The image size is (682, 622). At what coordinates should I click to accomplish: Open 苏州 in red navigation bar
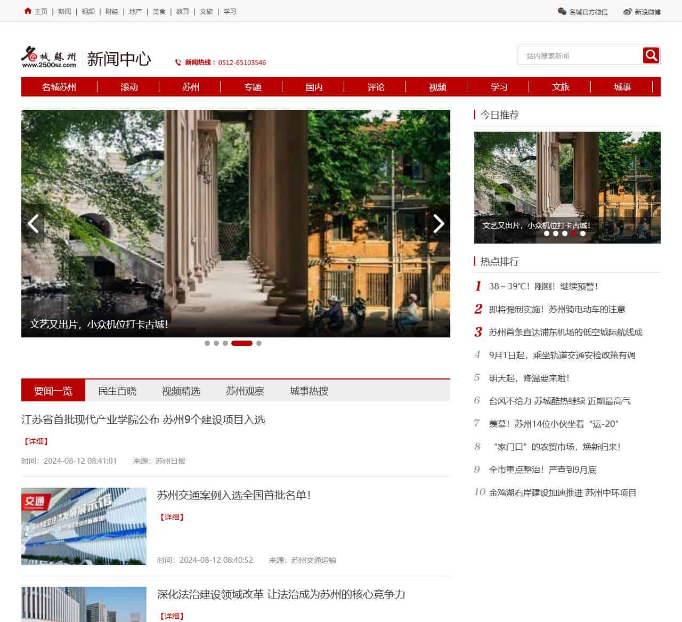191,87
